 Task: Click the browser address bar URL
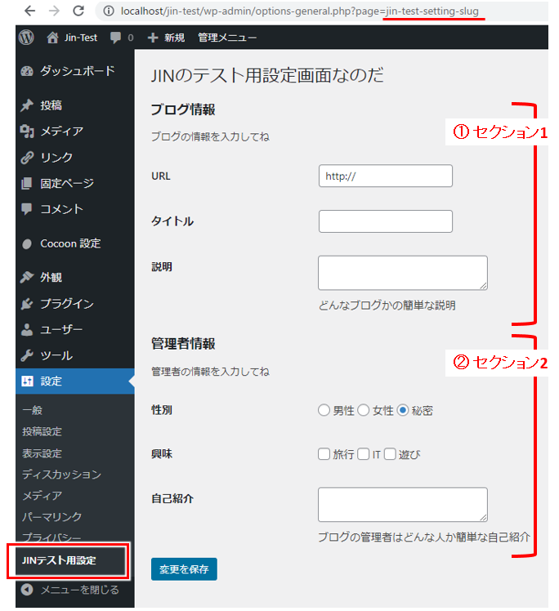pos(299,11)
